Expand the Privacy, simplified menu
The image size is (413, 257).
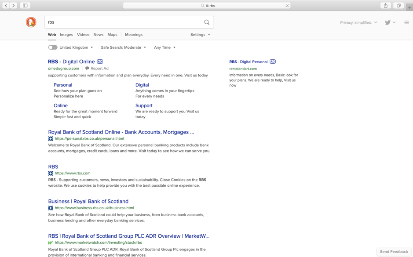[358, 22]
